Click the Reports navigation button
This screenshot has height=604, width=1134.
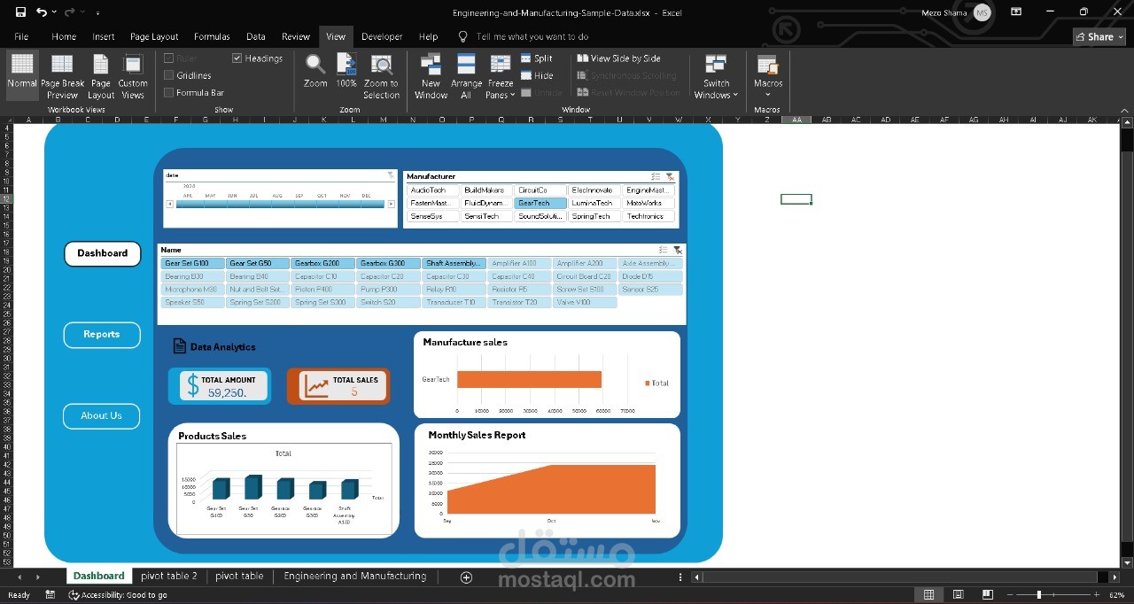coord(101,335)
